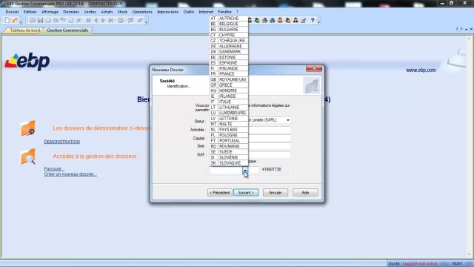
Task: Go to next record arrow icon
Action: click(x=103, y=20)
